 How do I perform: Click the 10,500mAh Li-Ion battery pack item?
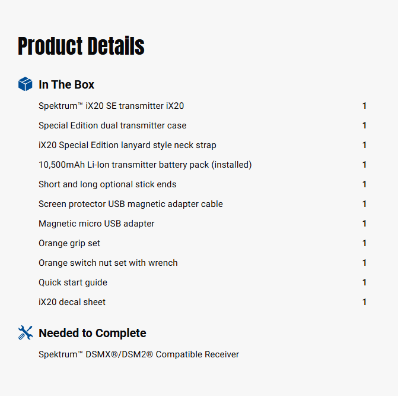(x=145, y=165)
